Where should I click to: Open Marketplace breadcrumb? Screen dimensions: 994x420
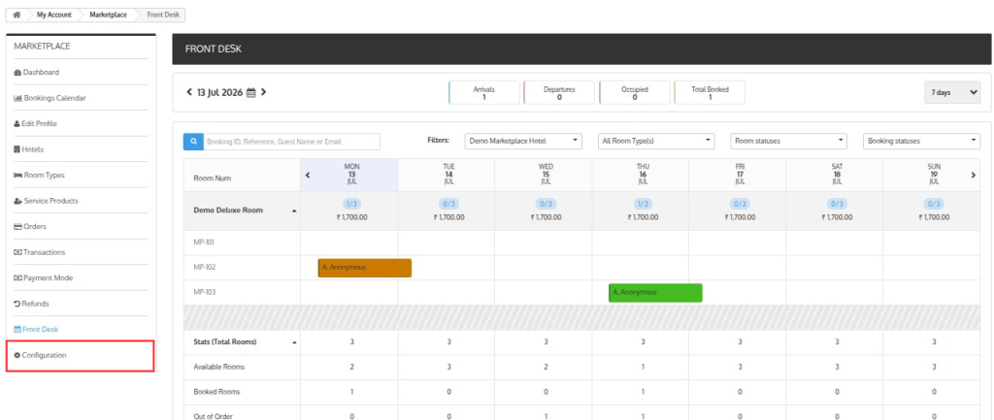108,15
